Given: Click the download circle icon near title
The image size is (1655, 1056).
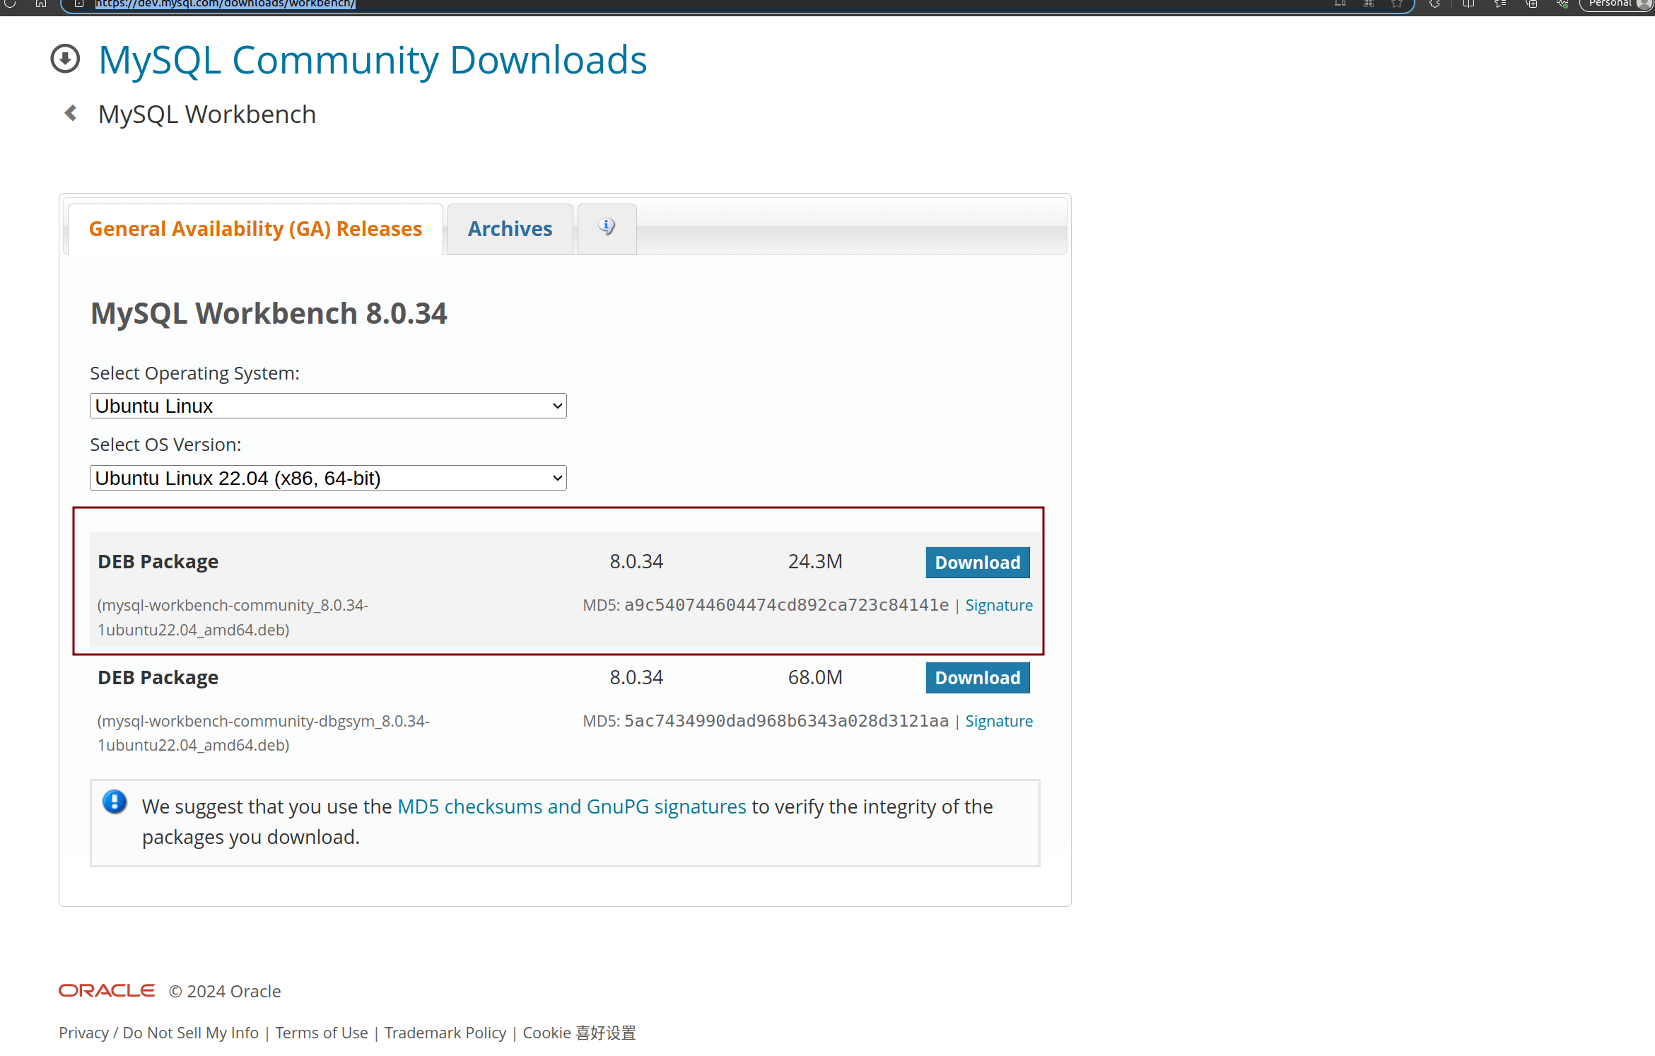Looking at the screenshot, I should [x=66, y=59].
